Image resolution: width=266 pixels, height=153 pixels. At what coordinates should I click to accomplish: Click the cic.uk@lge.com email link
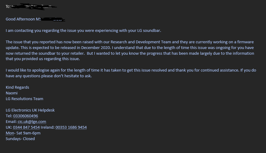click(x=32, y=122)
